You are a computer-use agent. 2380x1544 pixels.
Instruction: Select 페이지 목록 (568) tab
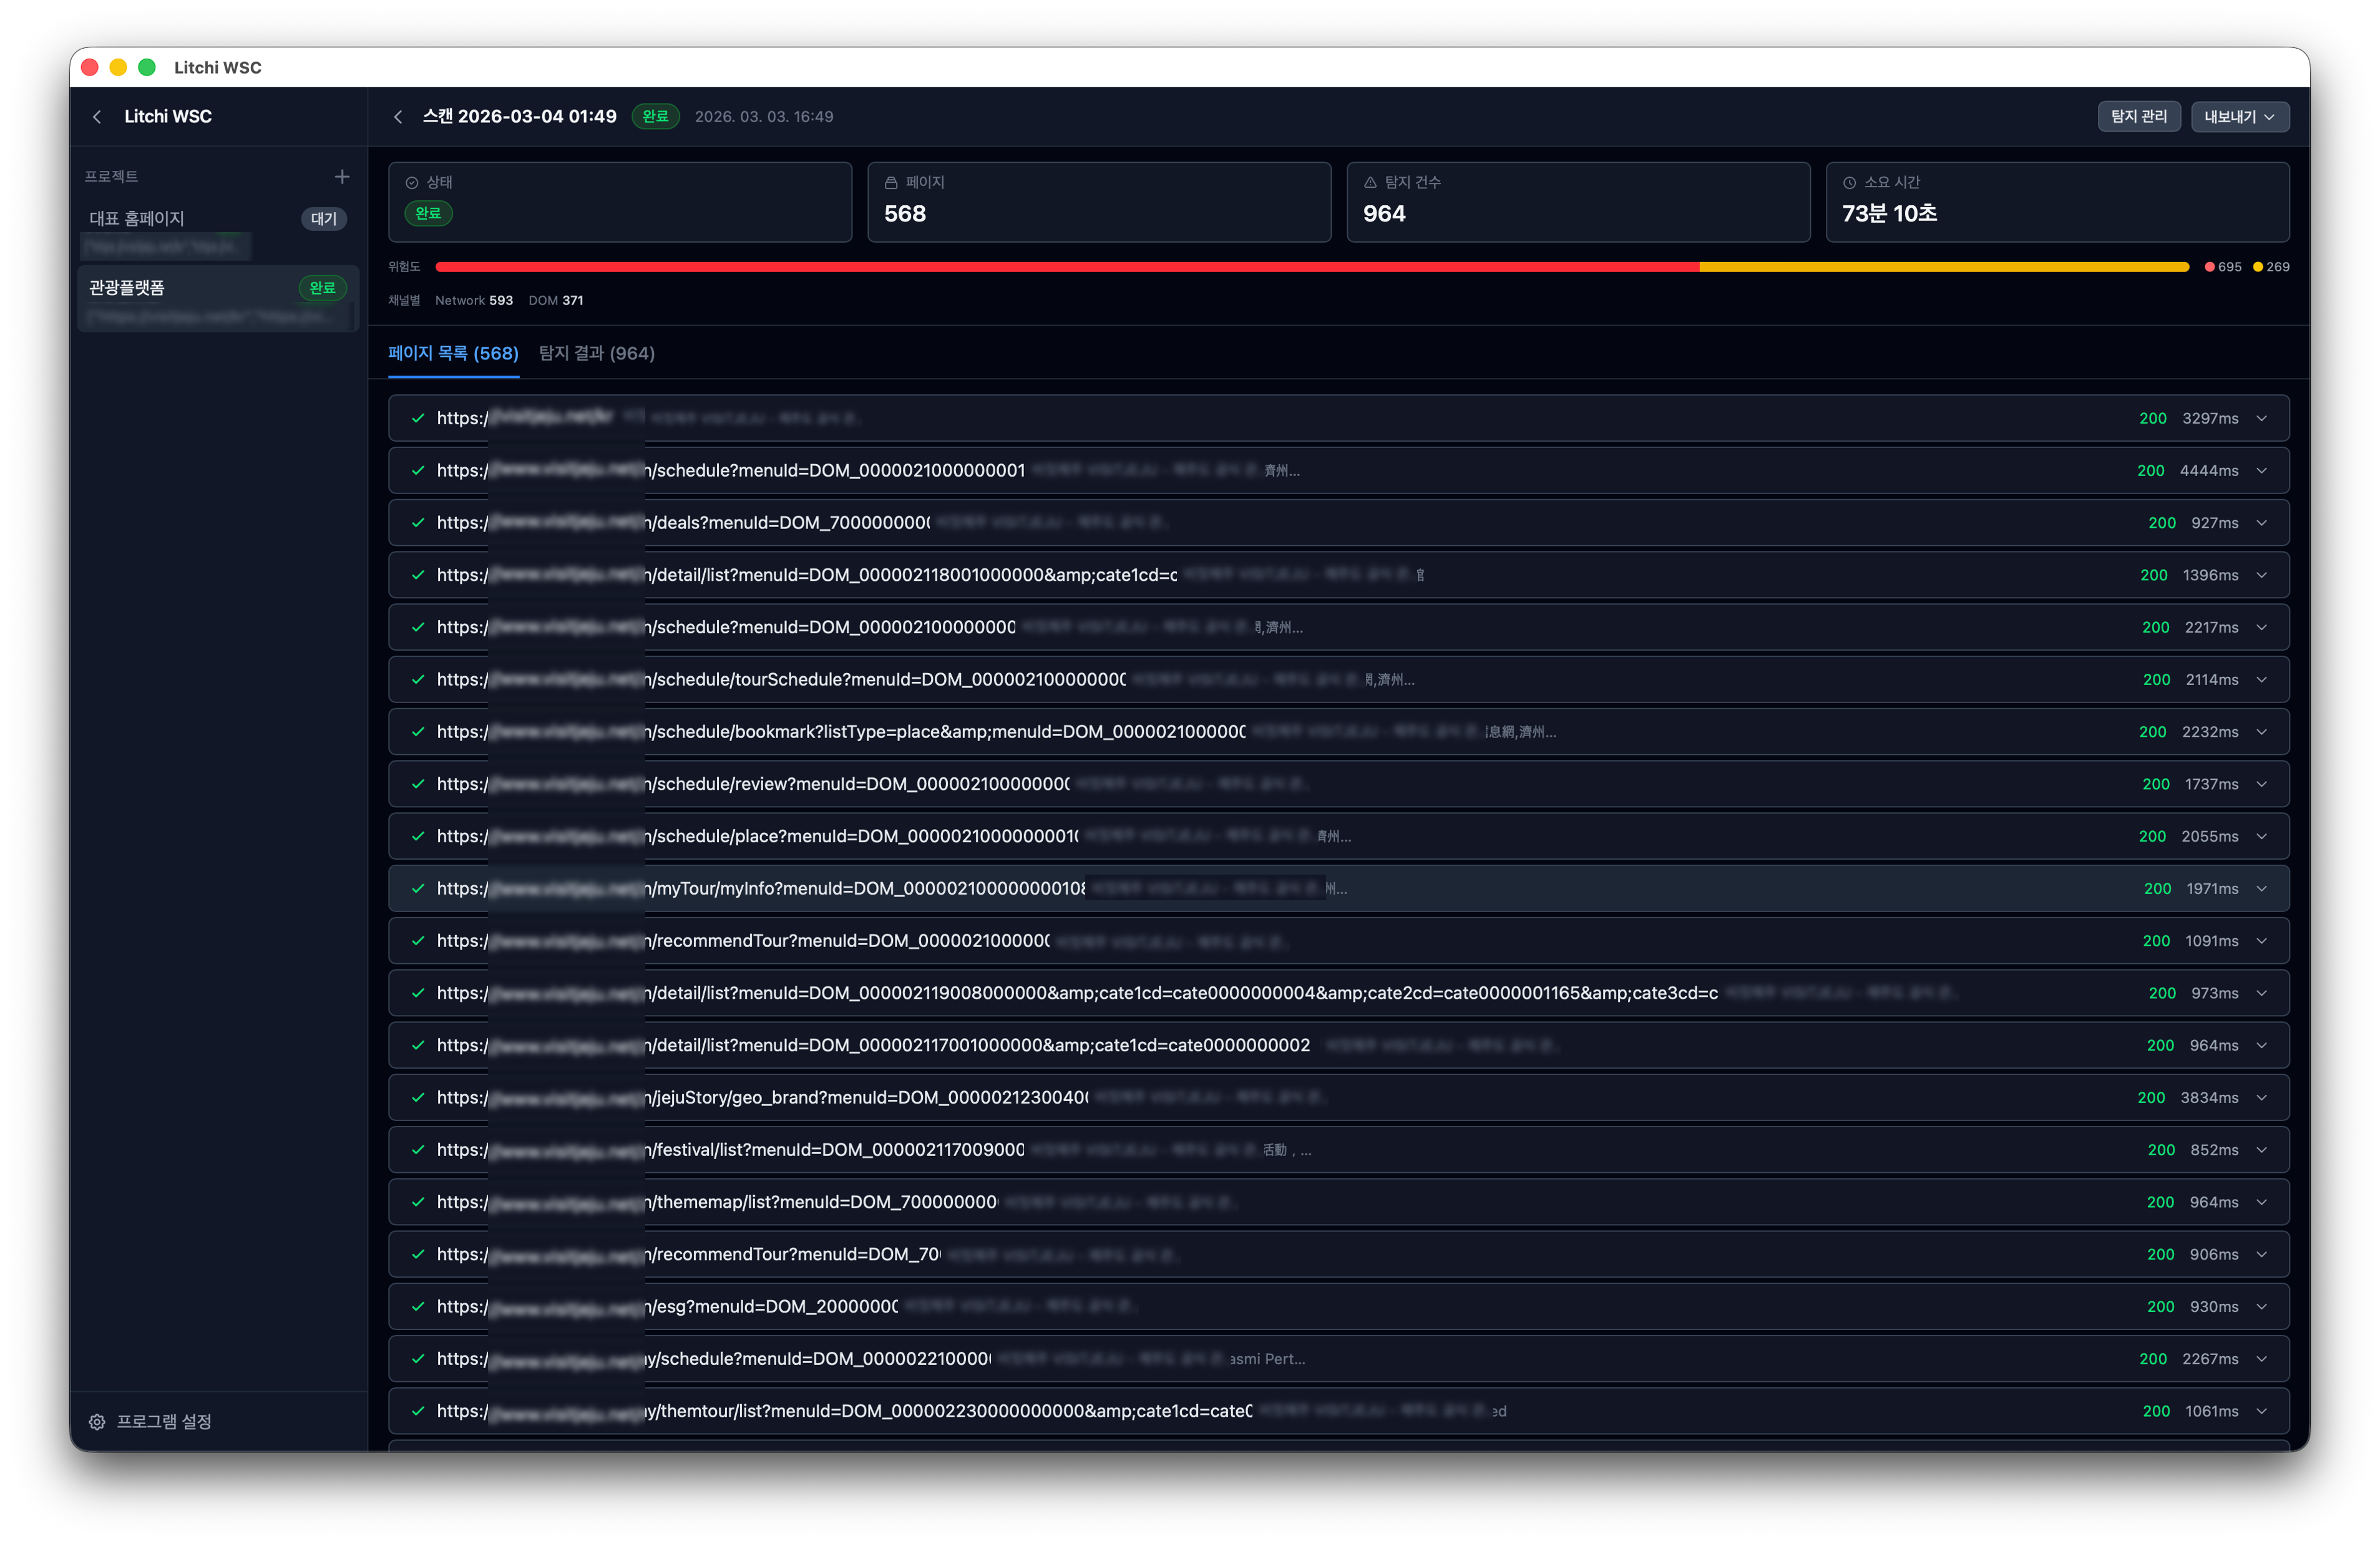coord(453,353)
